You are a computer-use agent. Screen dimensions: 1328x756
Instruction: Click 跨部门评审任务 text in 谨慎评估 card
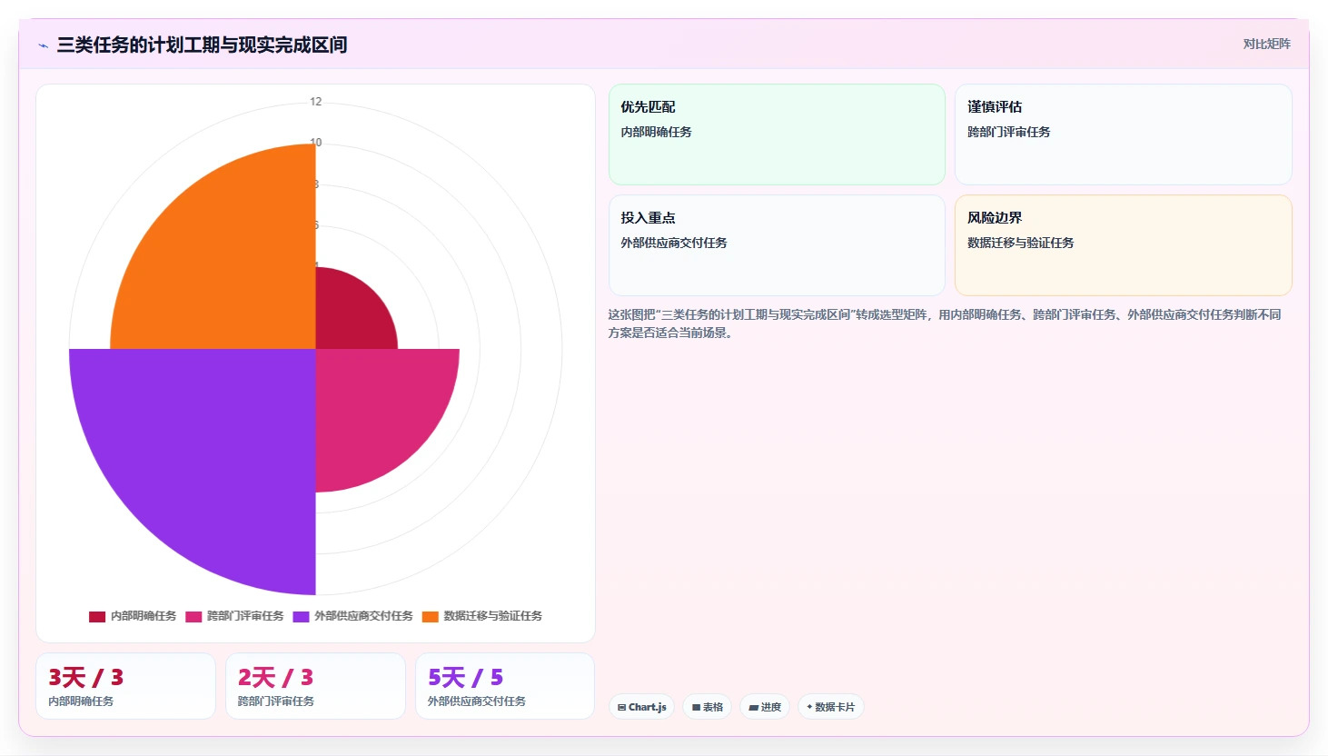click(1008, 132)
